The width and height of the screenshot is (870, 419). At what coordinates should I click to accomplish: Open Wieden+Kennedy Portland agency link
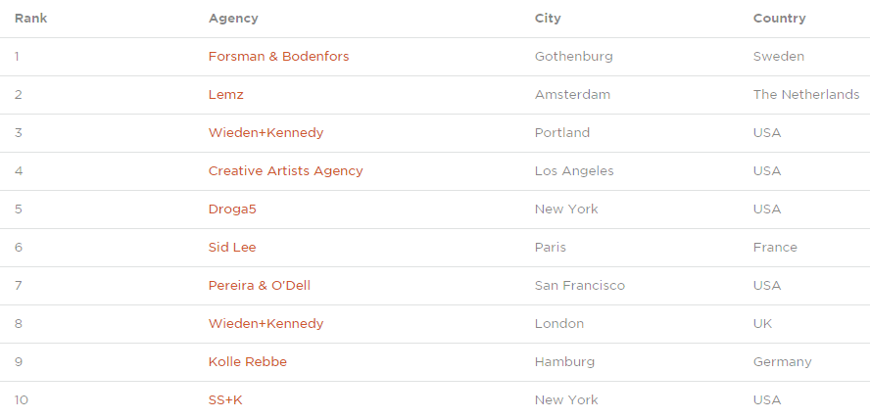click(x=266, y=133)
